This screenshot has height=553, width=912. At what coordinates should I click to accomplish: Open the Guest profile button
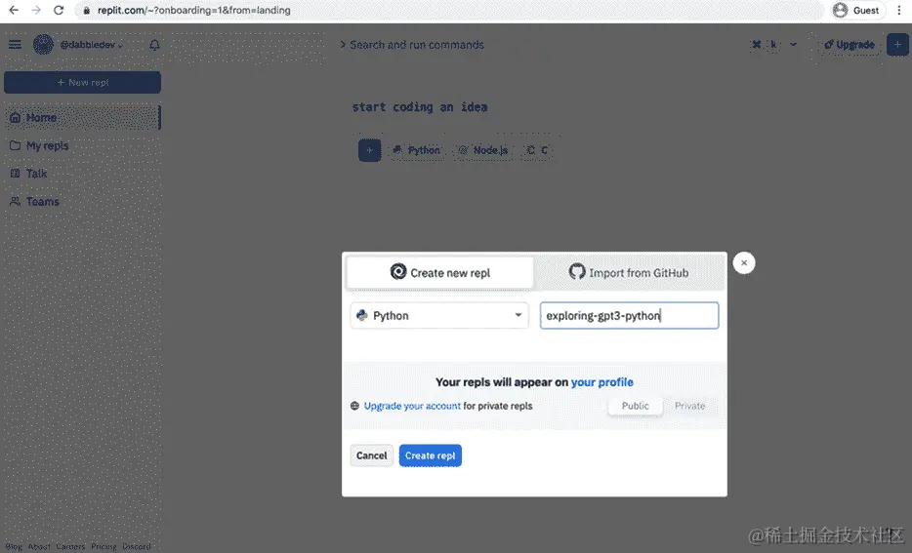[858, 10]
